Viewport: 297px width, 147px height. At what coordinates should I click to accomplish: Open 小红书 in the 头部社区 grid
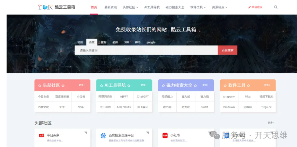coord(81,96)
